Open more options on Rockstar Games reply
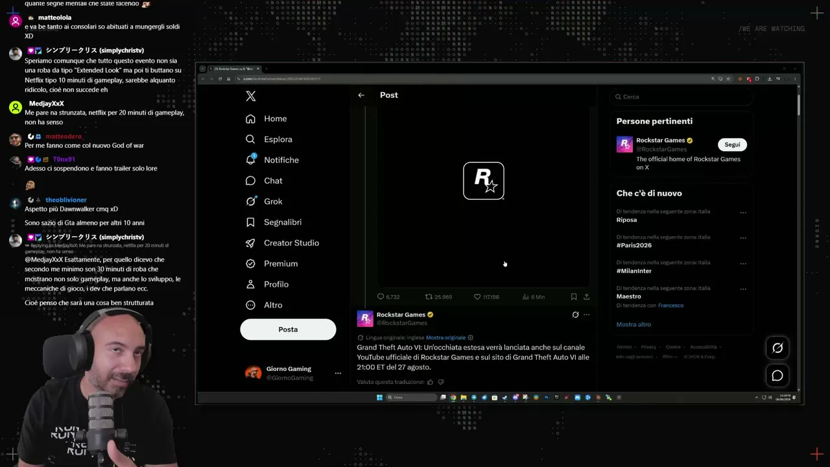 click(587, 315)
